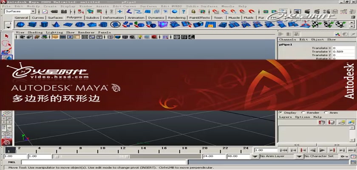Click the question mark help icon
The height and width of the screenshot is (170, 357).
tap(184, 11)
